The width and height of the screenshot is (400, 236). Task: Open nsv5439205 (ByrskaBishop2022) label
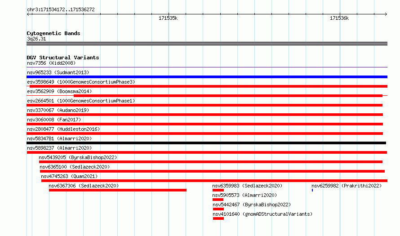pos(78,157)
